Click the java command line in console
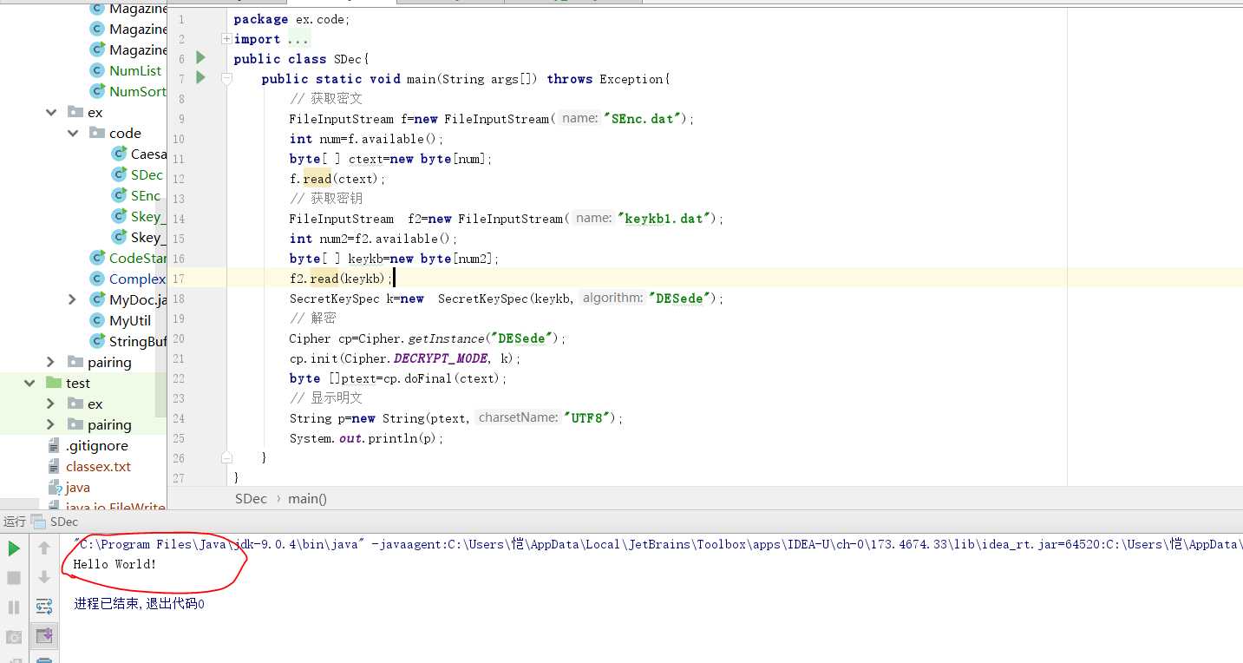 tap(657, 544)
